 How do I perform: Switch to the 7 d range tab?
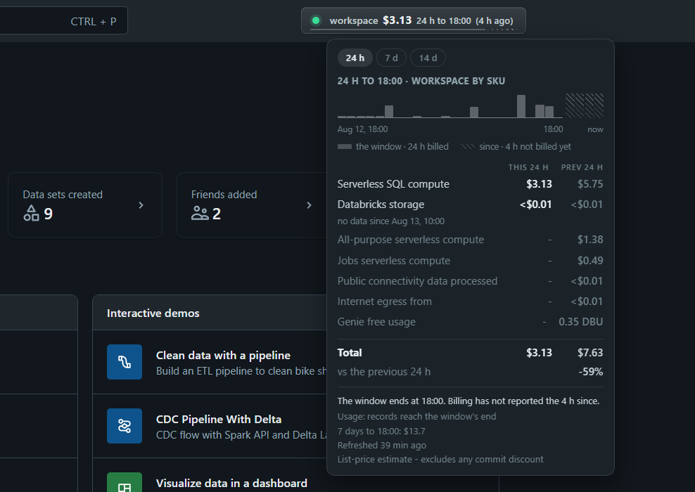click(391, 58)
